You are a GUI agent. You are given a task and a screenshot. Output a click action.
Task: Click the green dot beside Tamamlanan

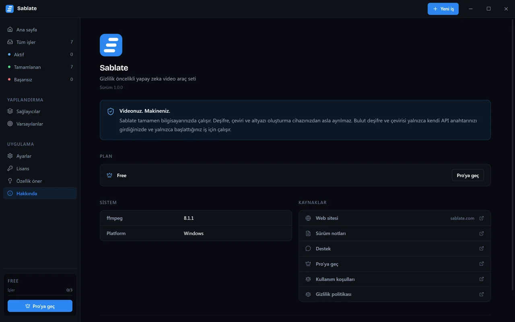(x=9, y=67)
